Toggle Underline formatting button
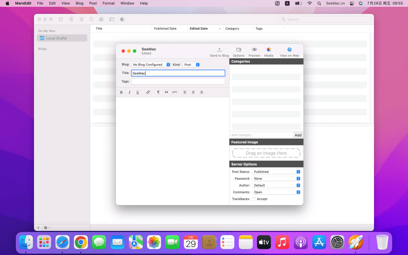408x255 pixels. tap(138, 92)
